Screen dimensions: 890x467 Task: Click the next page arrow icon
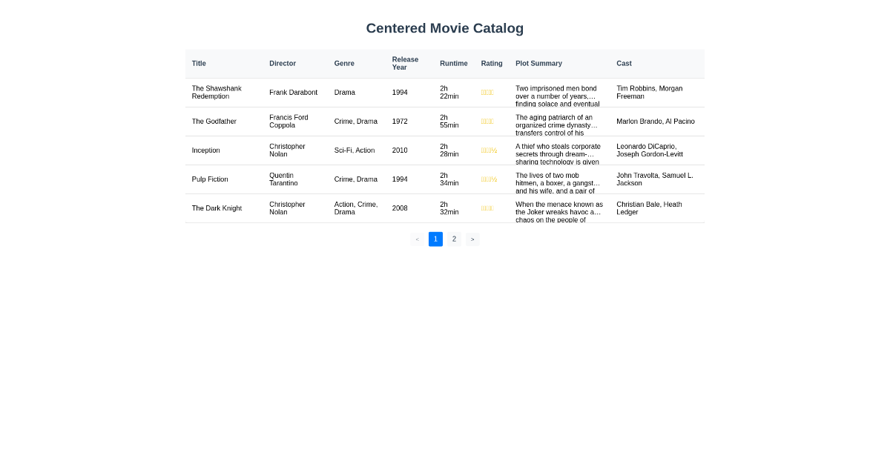pyautogui.click(x=472, y=239)
